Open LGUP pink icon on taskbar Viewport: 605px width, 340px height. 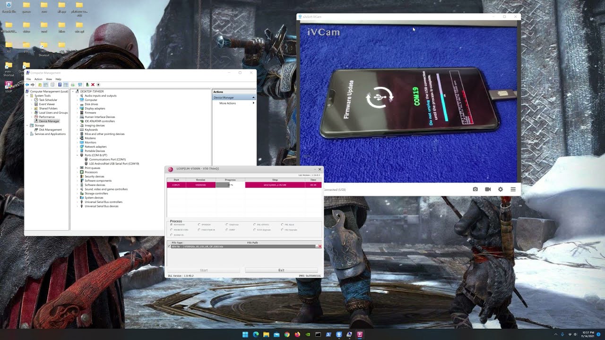pyautogui.click(x=360, y=334)
